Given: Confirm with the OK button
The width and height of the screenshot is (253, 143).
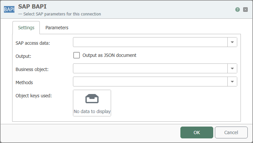Looking at the screenshot, I should pyautogui.click(x=197, y=132).
